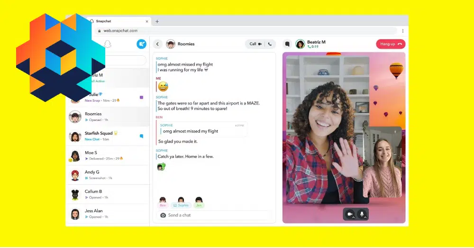The height and width of the screenshot is (248, 474).
Task: Mute microphone in video call controls
Action: (362, 214)
